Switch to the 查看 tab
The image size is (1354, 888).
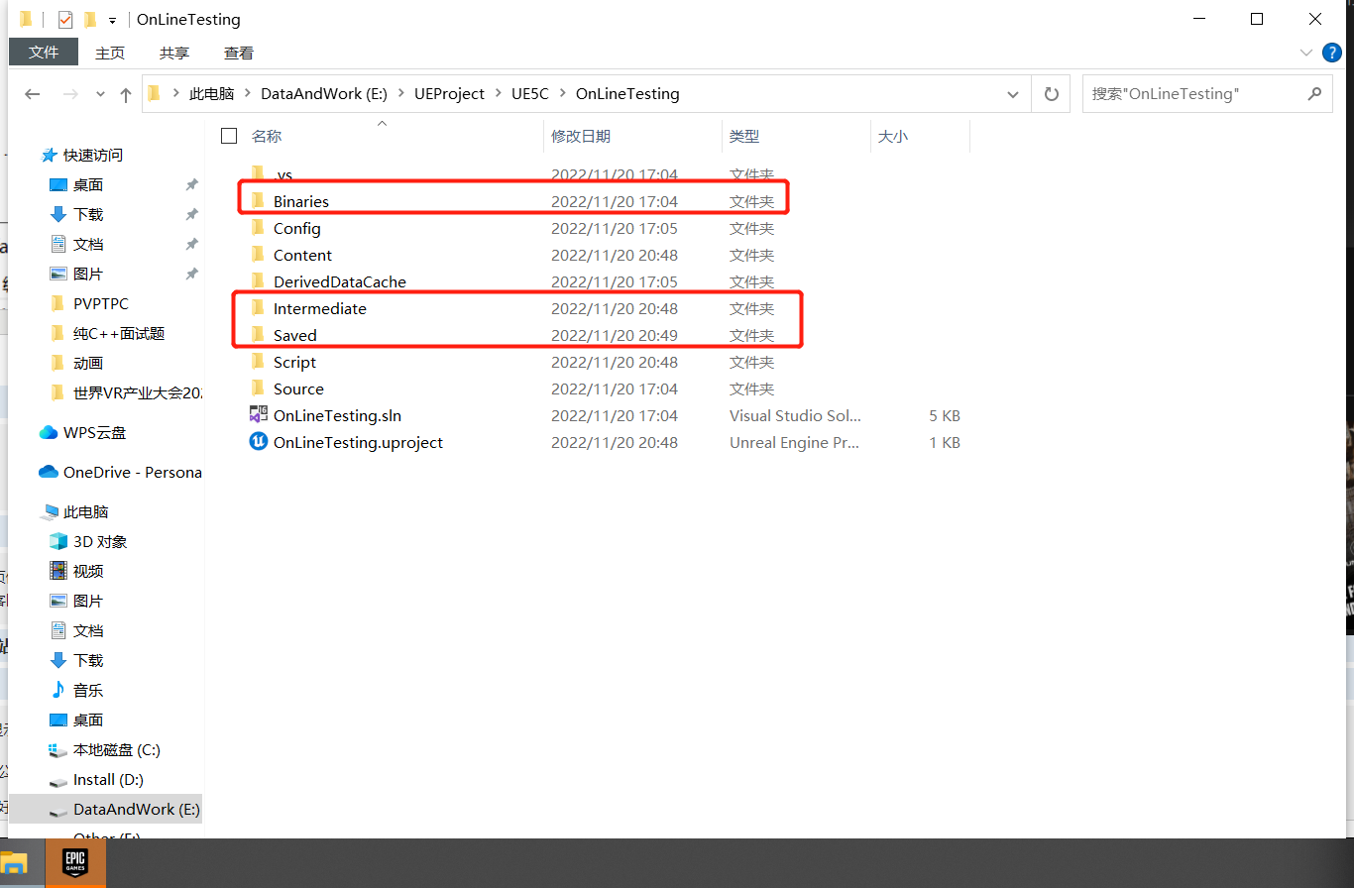click(238, 53)
